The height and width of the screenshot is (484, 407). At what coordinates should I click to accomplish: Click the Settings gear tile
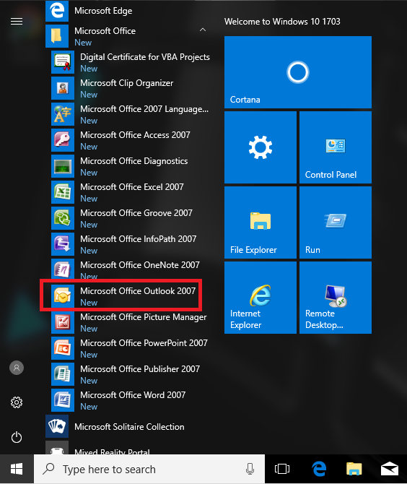pyautogui.click(x=261, y=147)
